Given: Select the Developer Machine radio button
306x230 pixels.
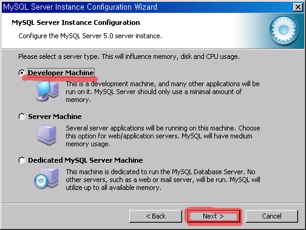Looking at the screenshot, I should (x=22, y=73).
